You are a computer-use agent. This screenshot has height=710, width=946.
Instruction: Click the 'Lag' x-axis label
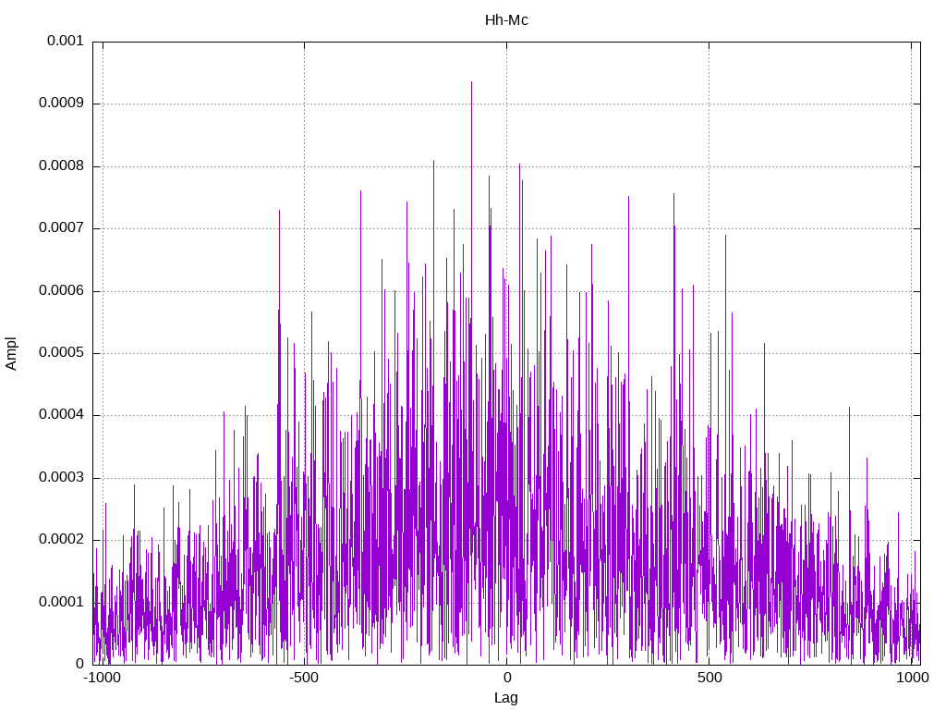tap(505, 698)
